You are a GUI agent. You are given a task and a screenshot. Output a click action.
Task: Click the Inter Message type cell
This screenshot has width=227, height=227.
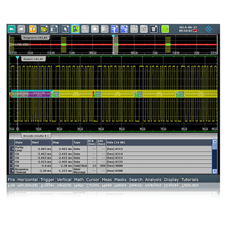point(80,171)
